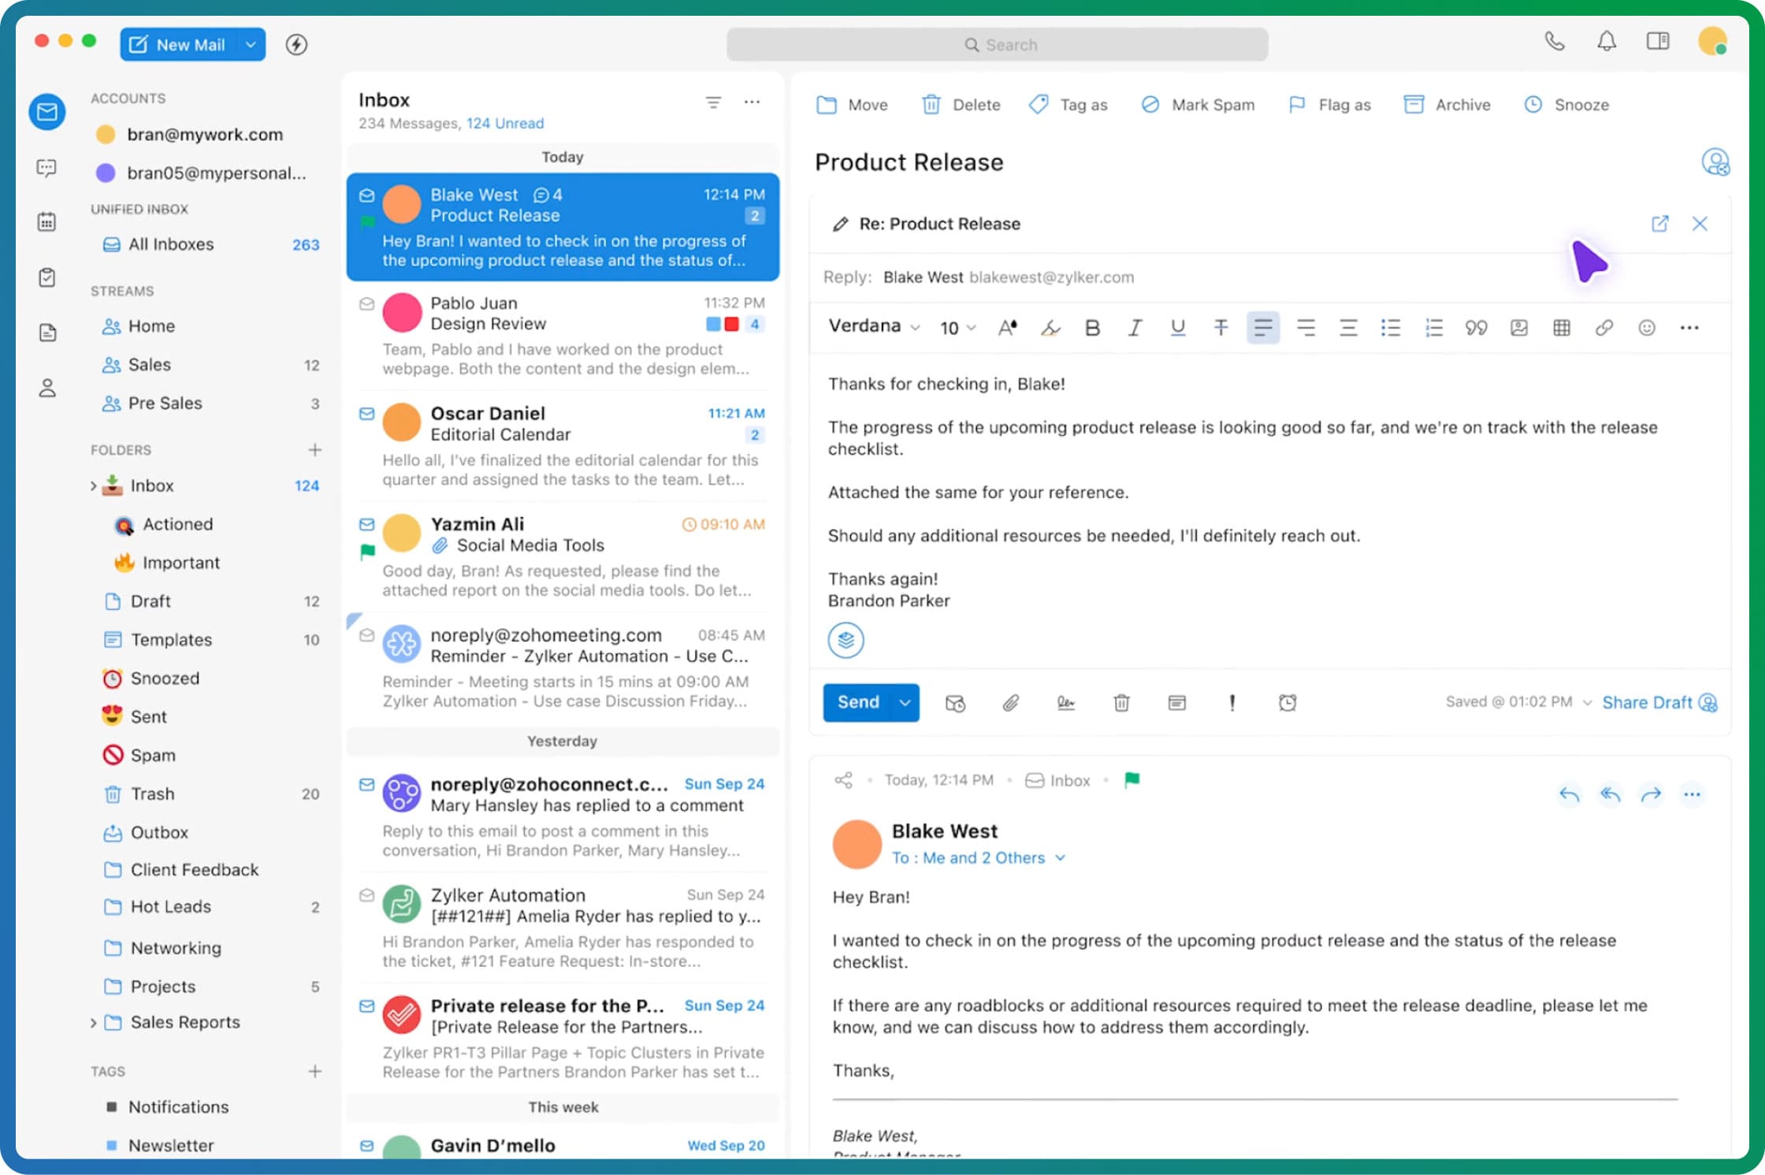The height and width of the screenshot is (1175, 1765).
Task: Select the Inbox folder in sidebar
Action: pos(154,484)
